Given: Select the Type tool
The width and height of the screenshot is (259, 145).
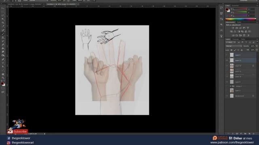Looking at the screenshot, I should pos(3,63).
